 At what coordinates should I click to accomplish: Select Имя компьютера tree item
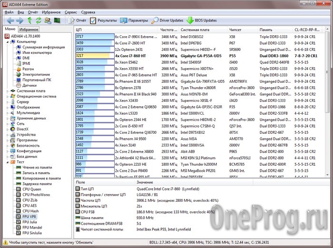tap(37, 52)
